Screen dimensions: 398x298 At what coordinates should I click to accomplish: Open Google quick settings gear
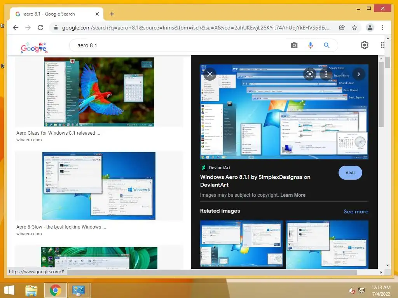(x=364, y=45)
